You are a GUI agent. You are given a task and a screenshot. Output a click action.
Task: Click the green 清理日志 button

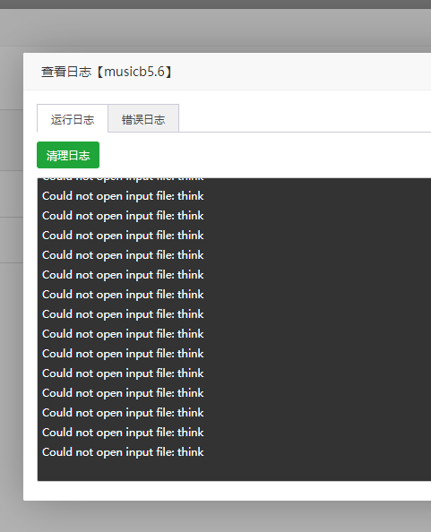[x=68, y=155]
